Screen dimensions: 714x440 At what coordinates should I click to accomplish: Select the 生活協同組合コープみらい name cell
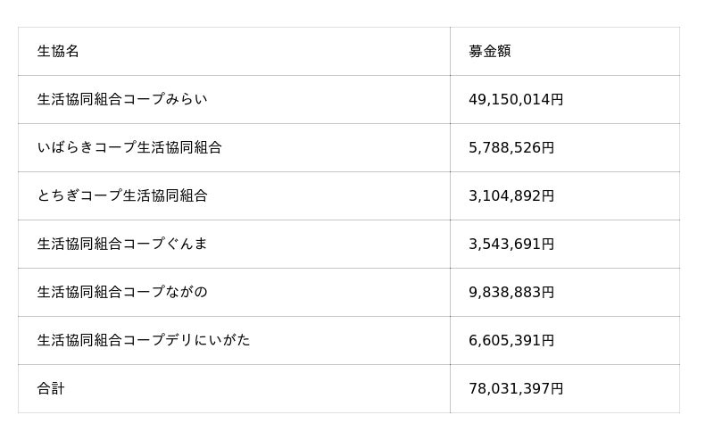pyautogui.click(x=122, y=100)
